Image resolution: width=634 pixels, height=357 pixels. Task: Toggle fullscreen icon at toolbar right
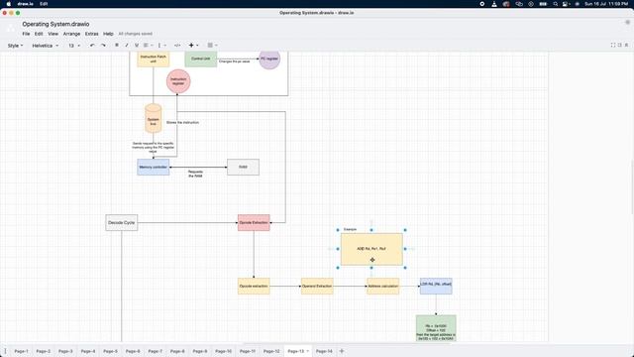pos(613,45)
